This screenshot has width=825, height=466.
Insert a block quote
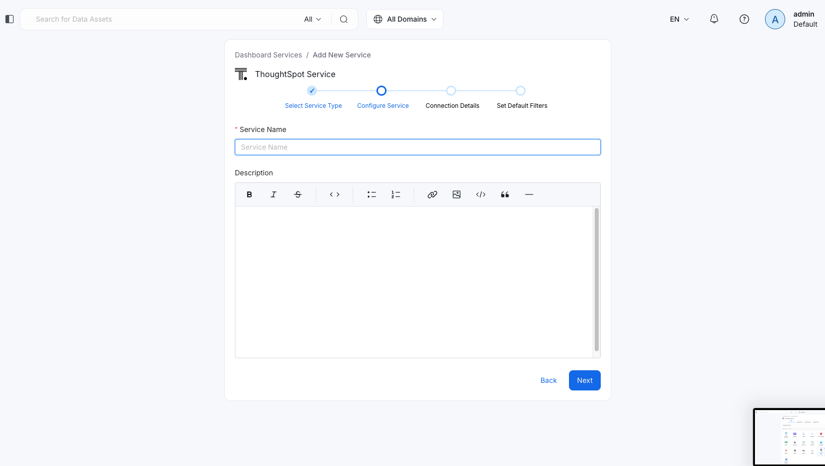coord(505,194)
